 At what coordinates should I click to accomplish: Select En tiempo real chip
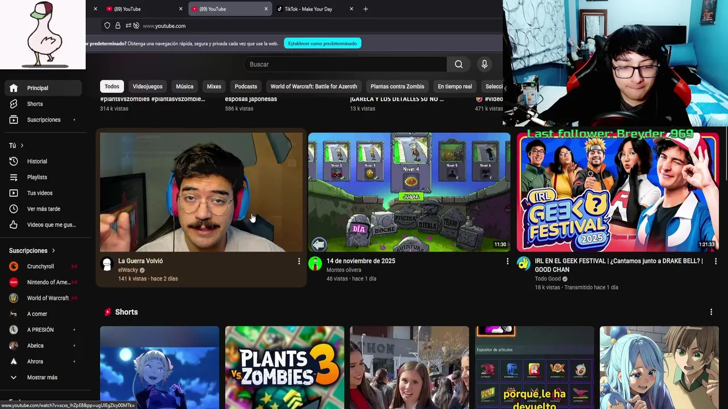point(455,86)
